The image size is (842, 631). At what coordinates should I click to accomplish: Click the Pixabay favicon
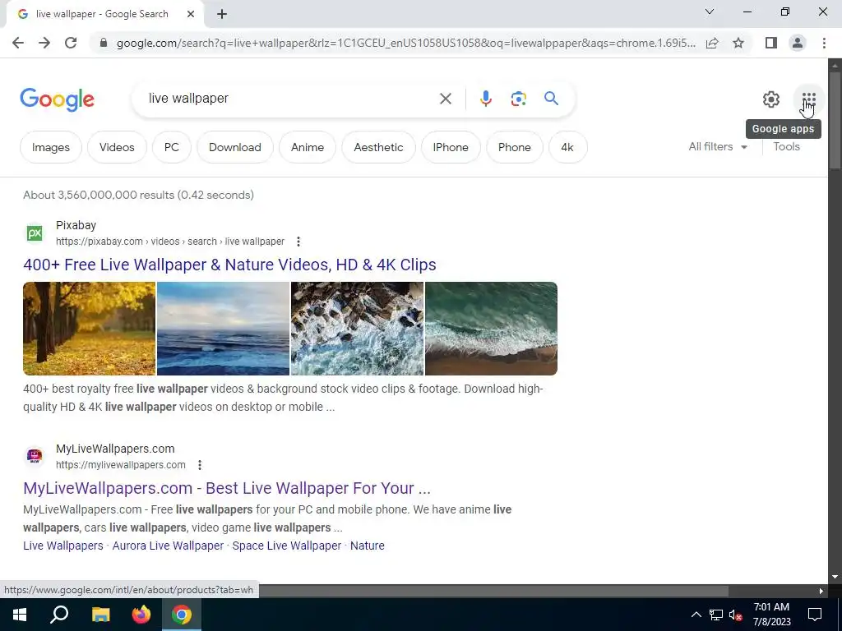[x=35, y=233]
